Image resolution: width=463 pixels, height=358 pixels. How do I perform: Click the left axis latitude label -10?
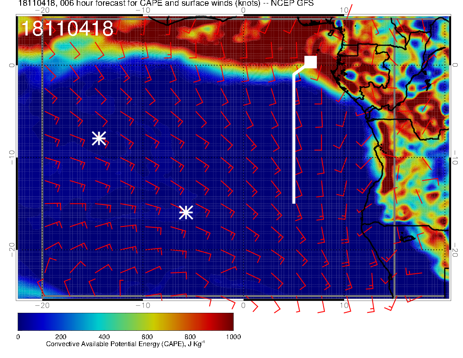(x=11, y=157)
